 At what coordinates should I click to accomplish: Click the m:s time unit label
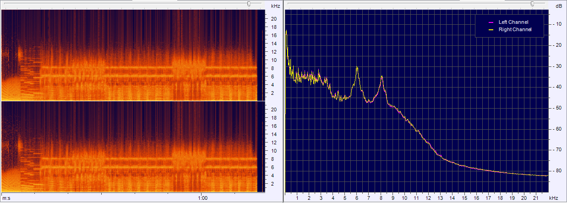(x=6, y=198)
